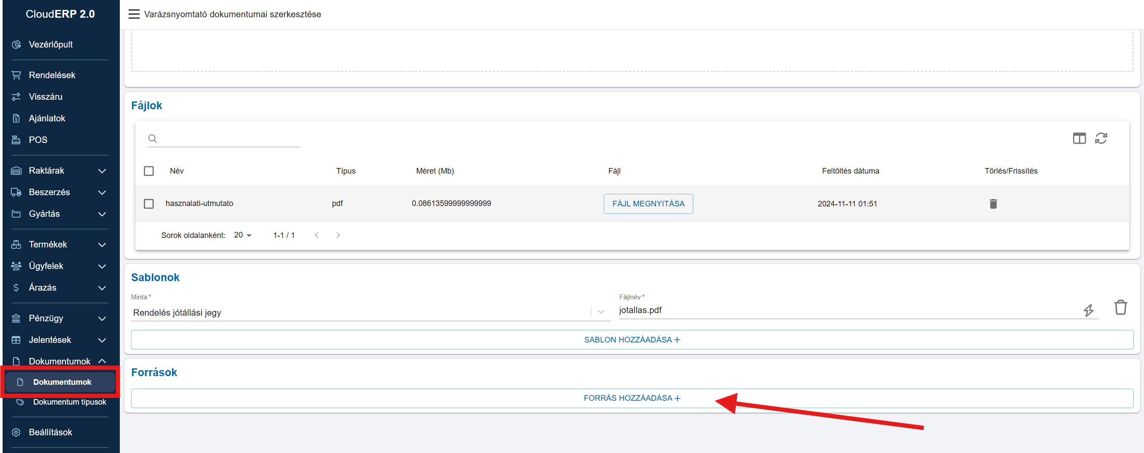Expand the Beszerzés menu chevron
Screen dimensions: 1144x453
point(102,192)
